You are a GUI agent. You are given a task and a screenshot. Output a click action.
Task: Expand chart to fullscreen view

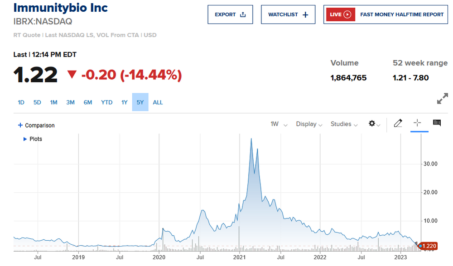click(x=443, y=99)
